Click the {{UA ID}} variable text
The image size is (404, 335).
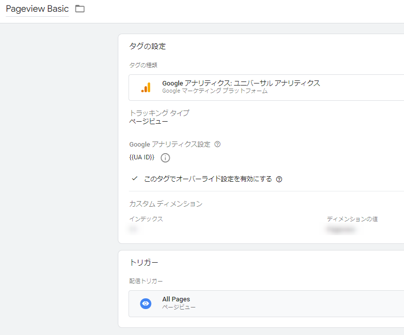click(142, 157)
